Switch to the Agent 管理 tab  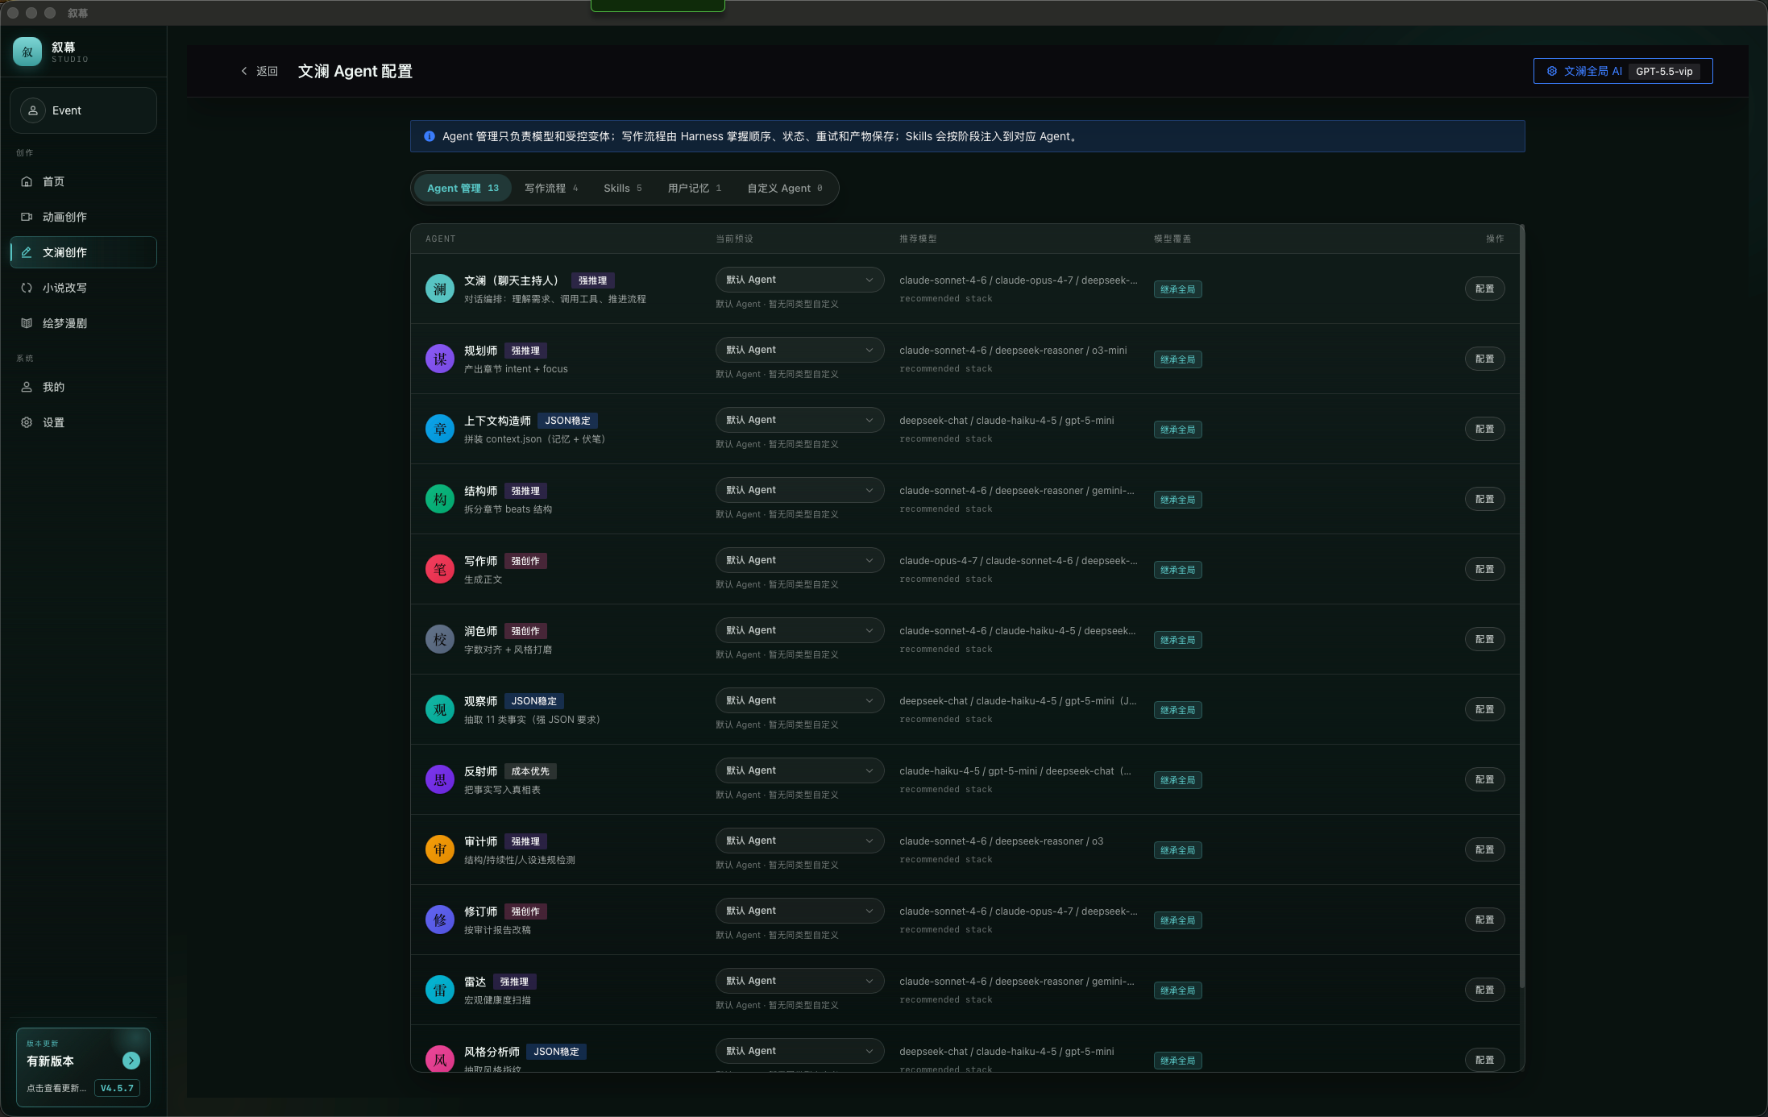point(463,188)
